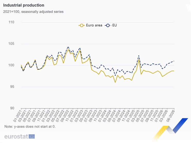Click the 09-2022 x-axis label

(64, 116)
